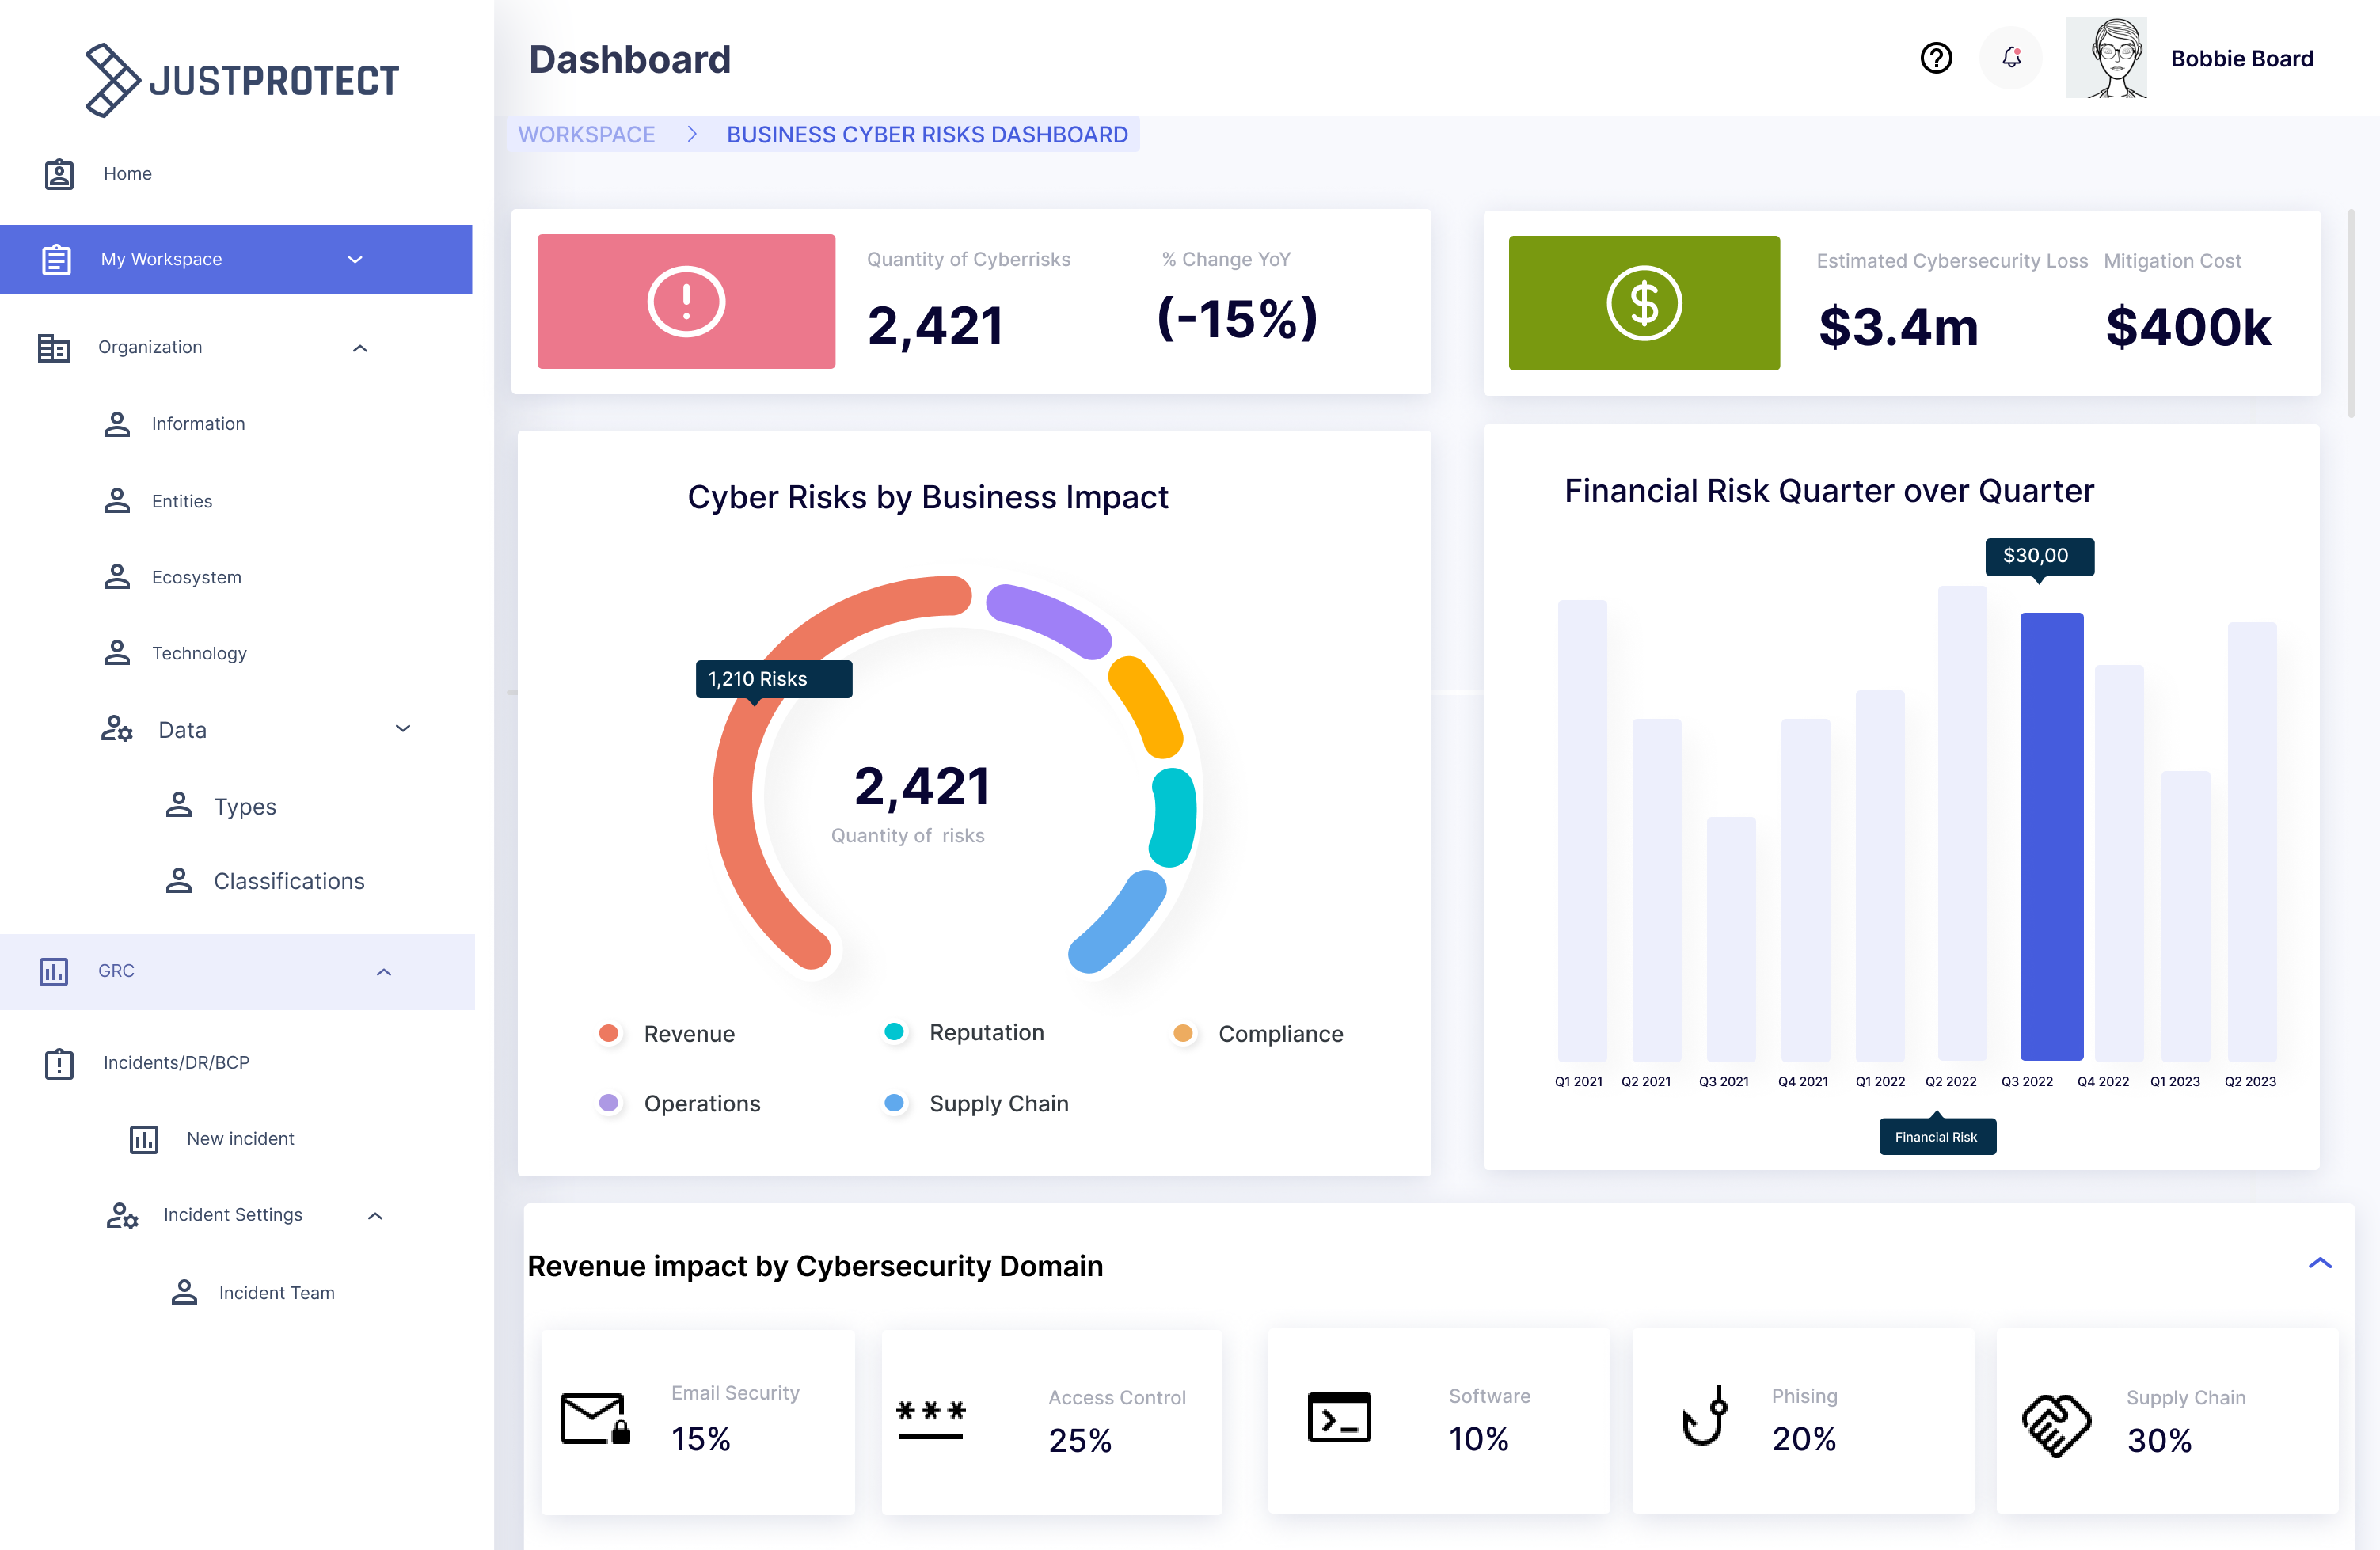Viewport: 2380px width, 1550px height.
Task: Collapse the GRC section chevron
Action: pos(384,972)
